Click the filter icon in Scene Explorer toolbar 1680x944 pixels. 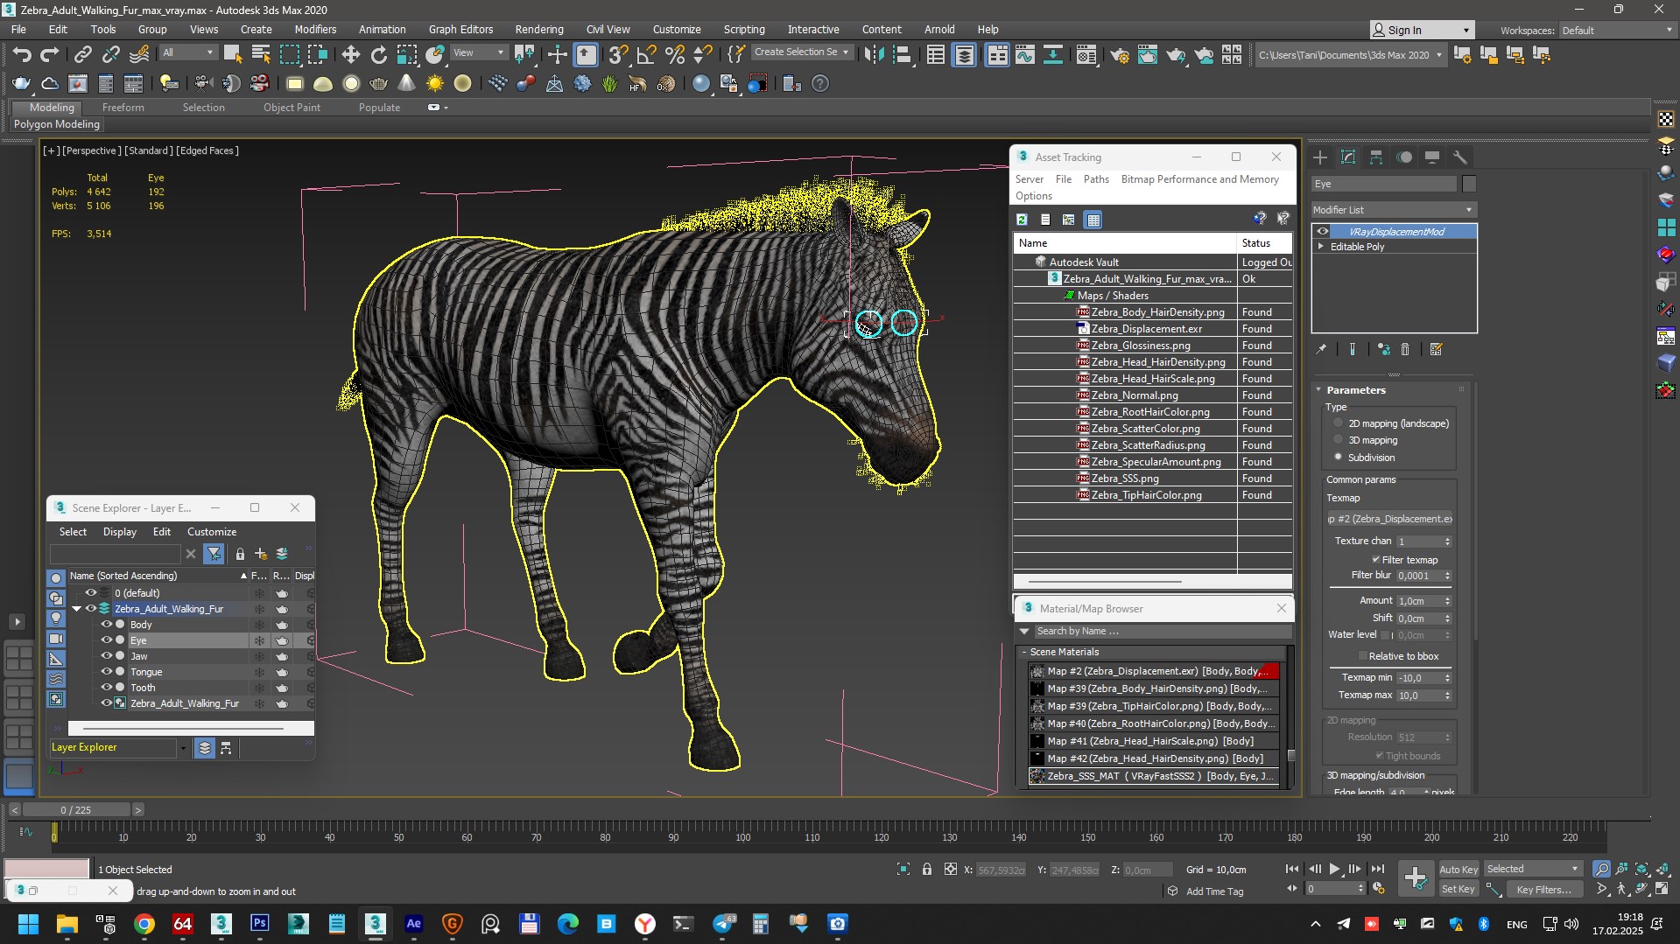click(214, 554)
